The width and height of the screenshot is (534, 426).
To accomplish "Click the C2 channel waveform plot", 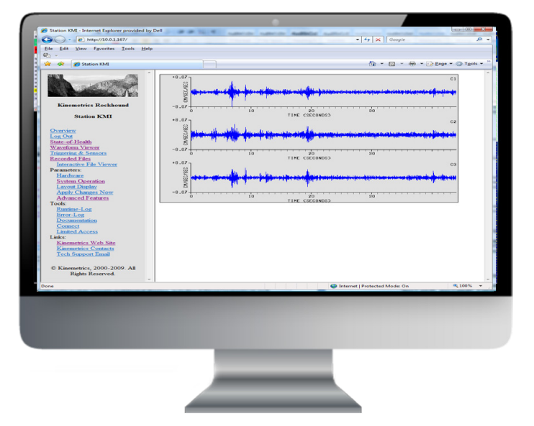I will pyautogui.click(x=324, y=134).
